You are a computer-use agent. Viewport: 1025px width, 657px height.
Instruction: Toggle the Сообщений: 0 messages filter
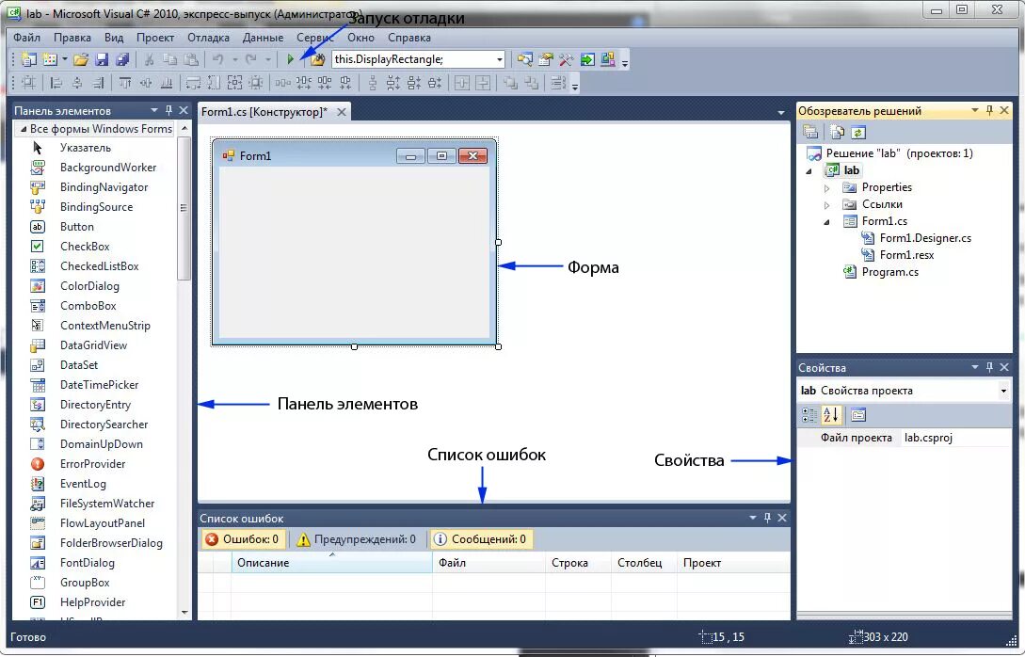click(481, 539)
